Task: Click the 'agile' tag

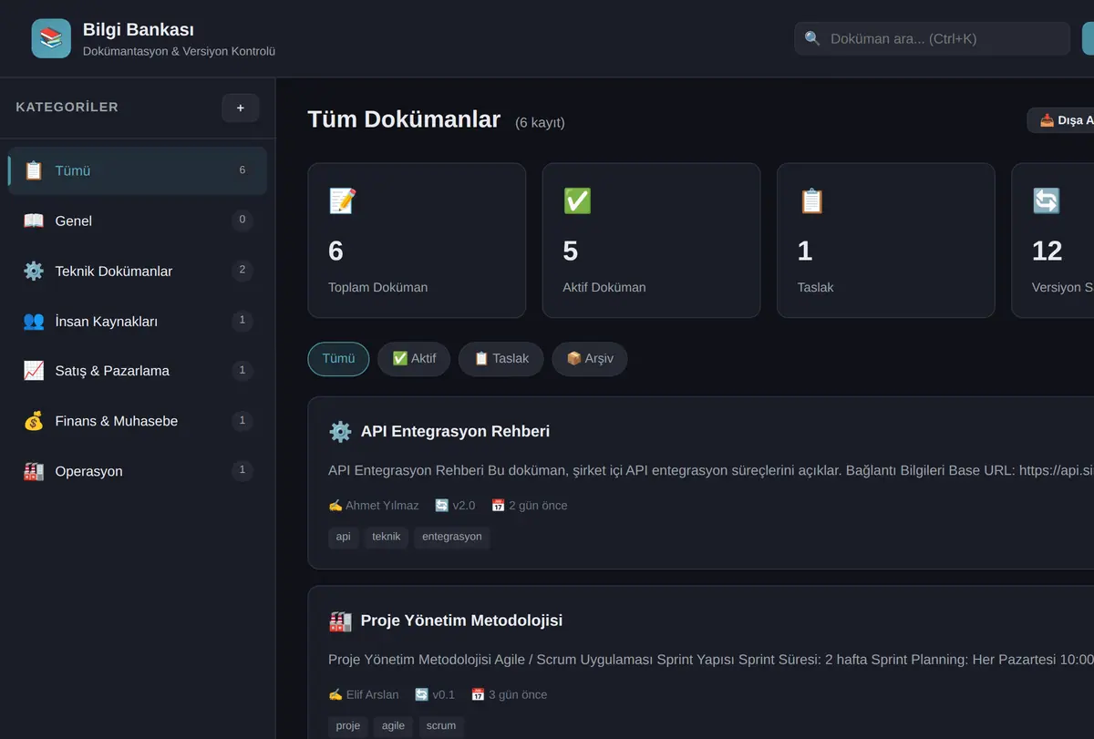Action: 393,726
